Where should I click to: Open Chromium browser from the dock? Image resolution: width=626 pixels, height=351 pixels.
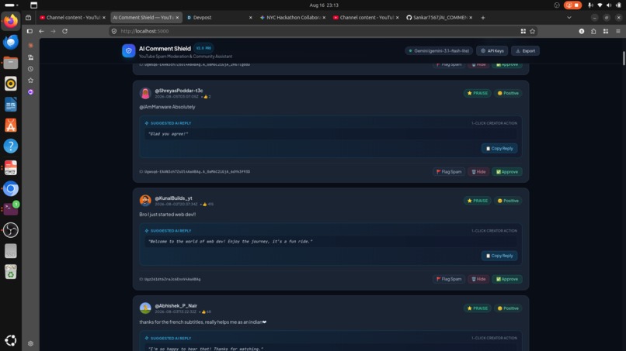11,188
